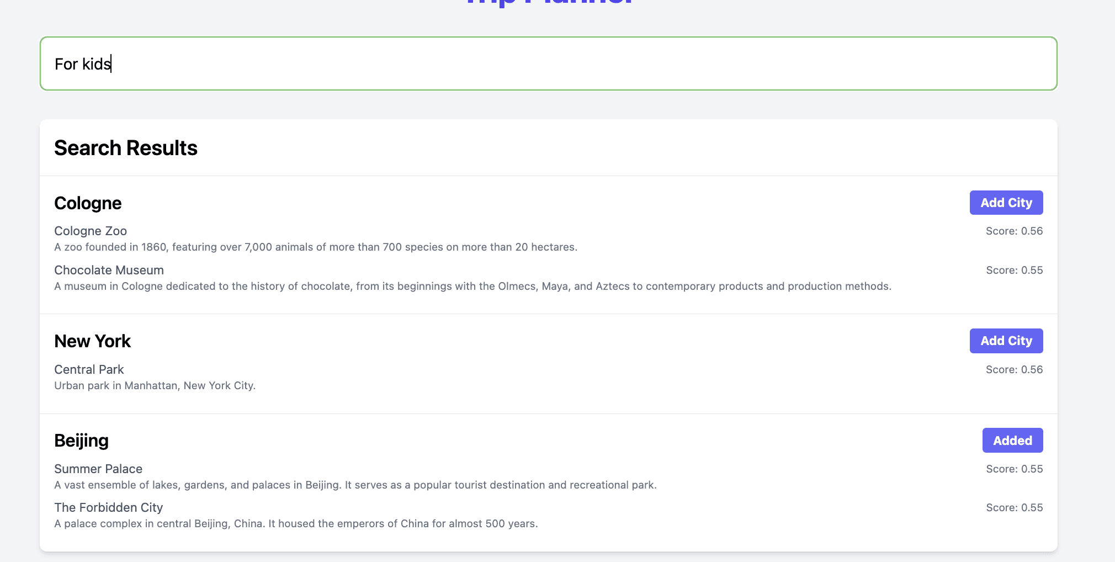The height and width of the screenshot is (562, 1115).
Task: Click the Central Park score value
Action: point(1014,369)
